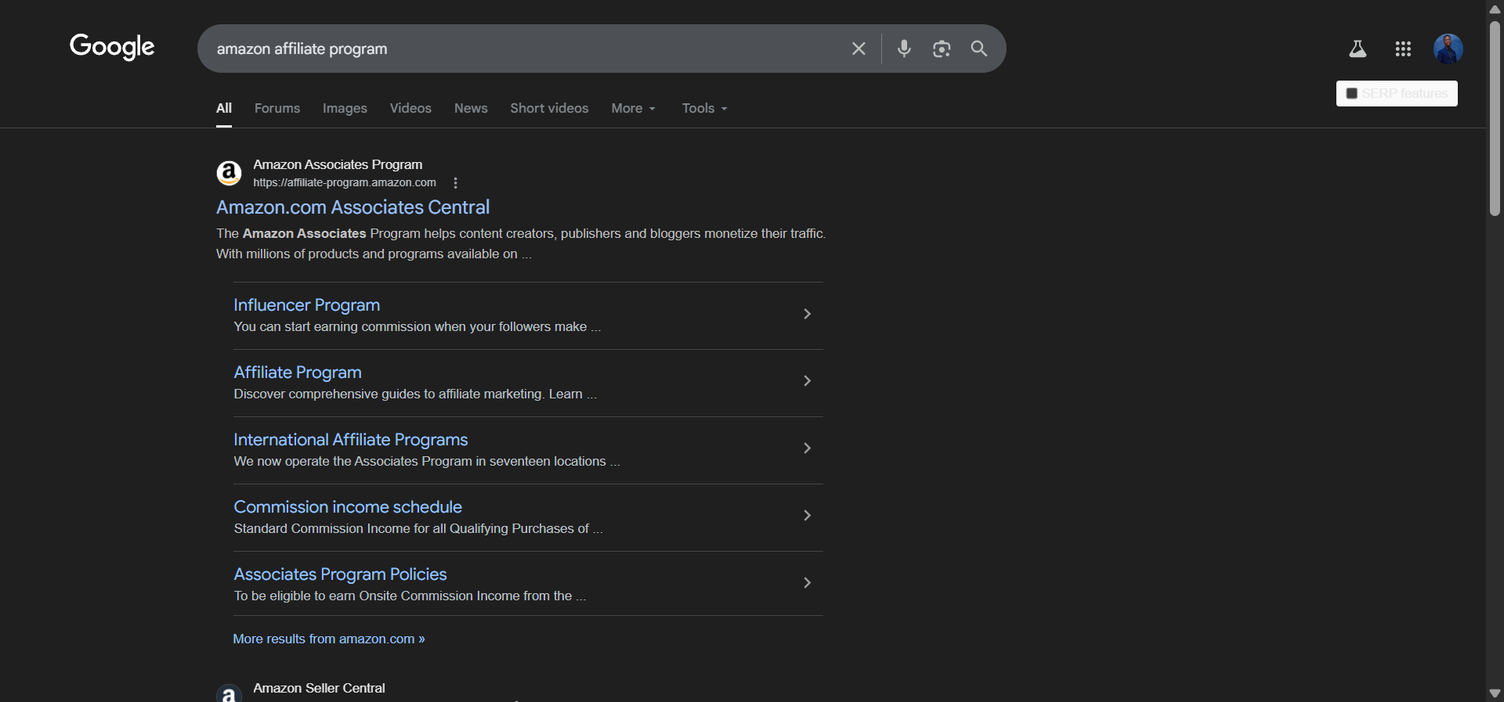Open search by image camera icon

942,49
